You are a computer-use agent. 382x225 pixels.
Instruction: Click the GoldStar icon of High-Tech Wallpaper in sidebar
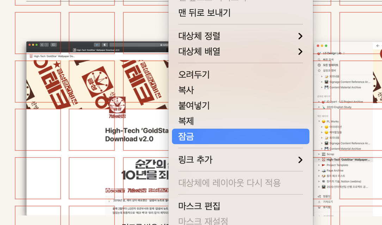point(324,160)
